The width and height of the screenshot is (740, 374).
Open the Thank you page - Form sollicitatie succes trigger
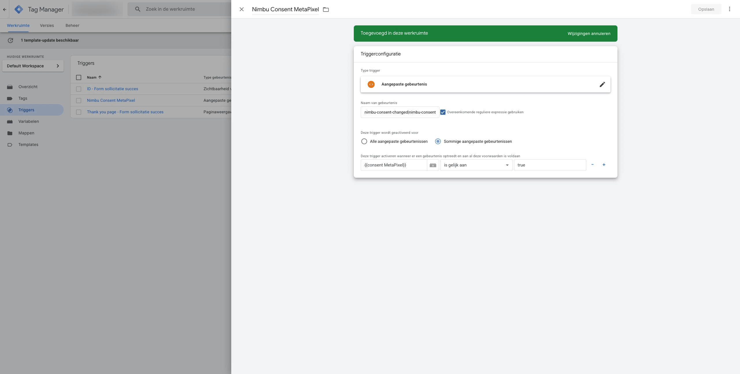point(125,112)
